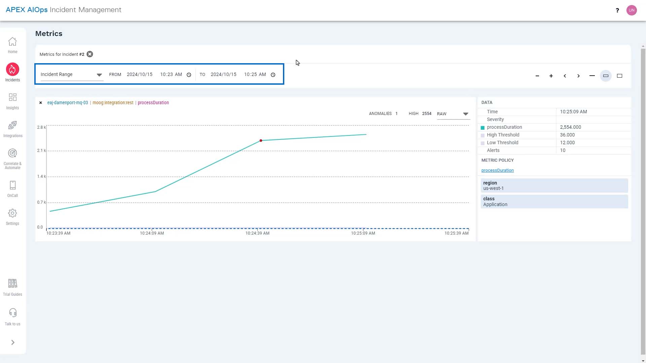Click the Time value 10:25:09 AM
Viewport: 646px width, 363px height.
pos(573,112)
